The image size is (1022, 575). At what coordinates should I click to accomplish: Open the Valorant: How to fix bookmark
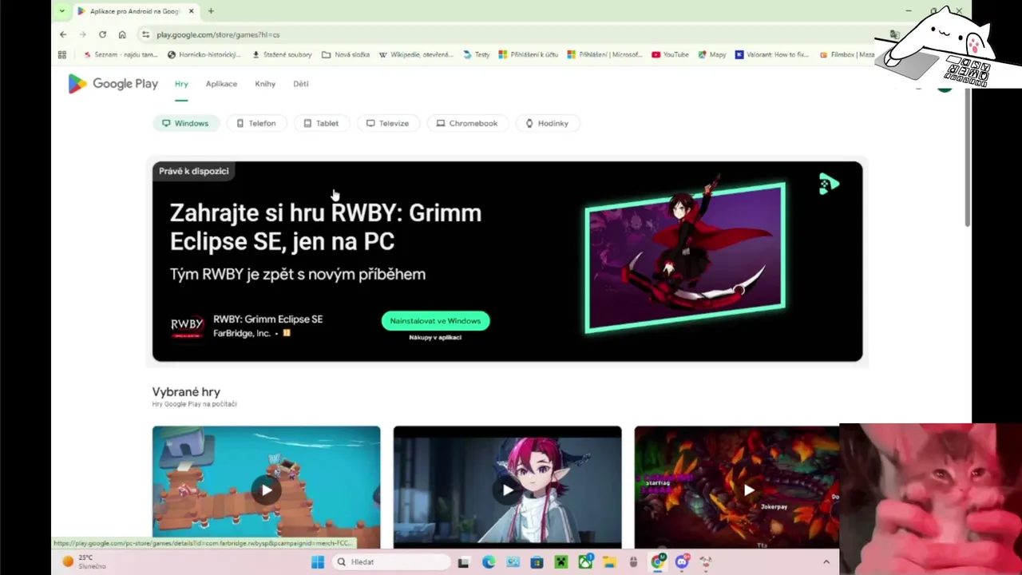pyautogui.click(x=772, y=54)
